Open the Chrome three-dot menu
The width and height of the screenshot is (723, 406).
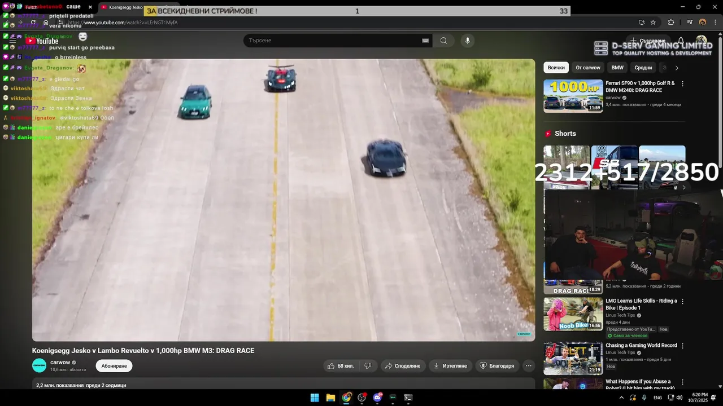716,23
